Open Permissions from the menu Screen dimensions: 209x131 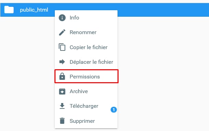tap(86, 76)
